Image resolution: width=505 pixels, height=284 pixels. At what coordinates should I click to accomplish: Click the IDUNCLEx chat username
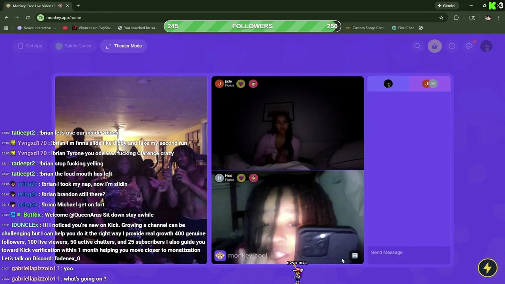(25, 225)
